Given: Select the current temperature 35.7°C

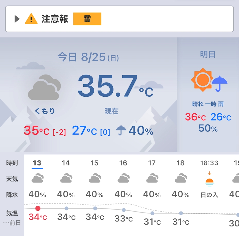Looking at the screenshot, I should coord(116,86).
